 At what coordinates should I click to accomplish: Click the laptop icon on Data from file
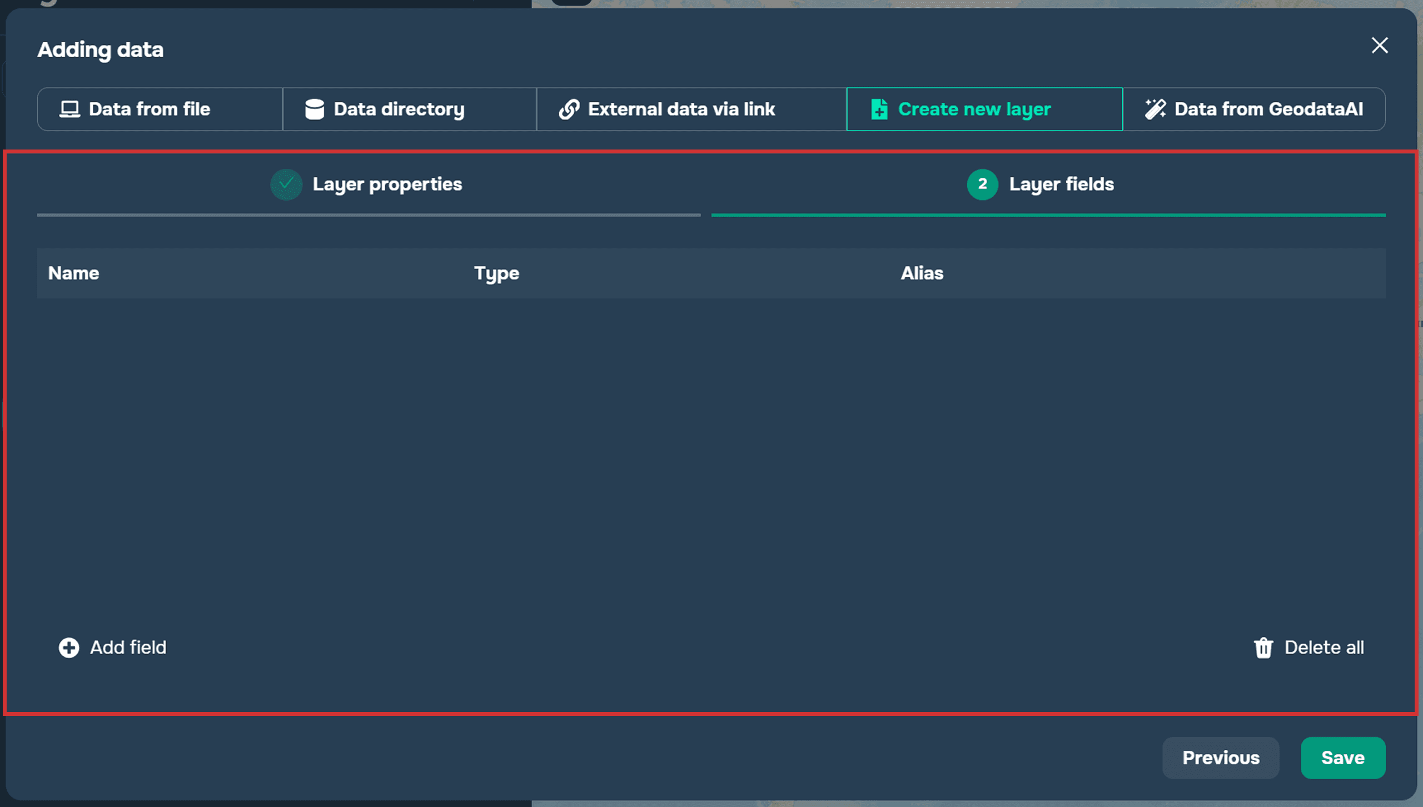69,109
